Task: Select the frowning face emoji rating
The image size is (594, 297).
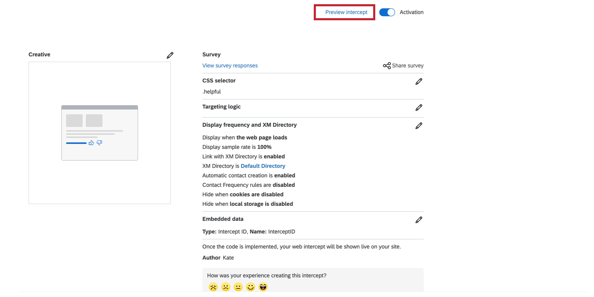Action: pos(225,287)
